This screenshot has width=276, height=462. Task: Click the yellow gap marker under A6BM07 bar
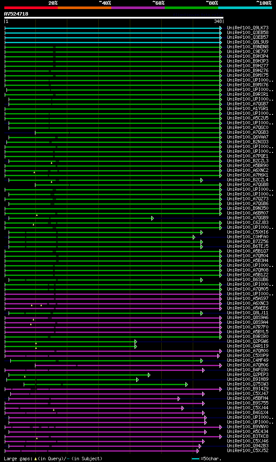point(37,215)
